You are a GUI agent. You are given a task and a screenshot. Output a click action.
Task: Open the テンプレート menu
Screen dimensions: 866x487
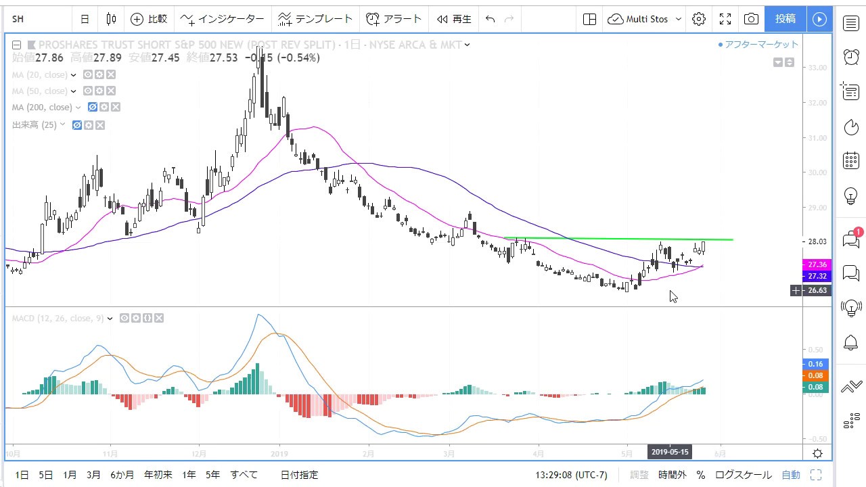pyautogui.click(x=315, y=19)
